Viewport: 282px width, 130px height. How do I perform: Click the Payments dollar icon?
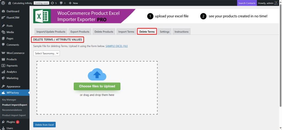click(3, 66)
